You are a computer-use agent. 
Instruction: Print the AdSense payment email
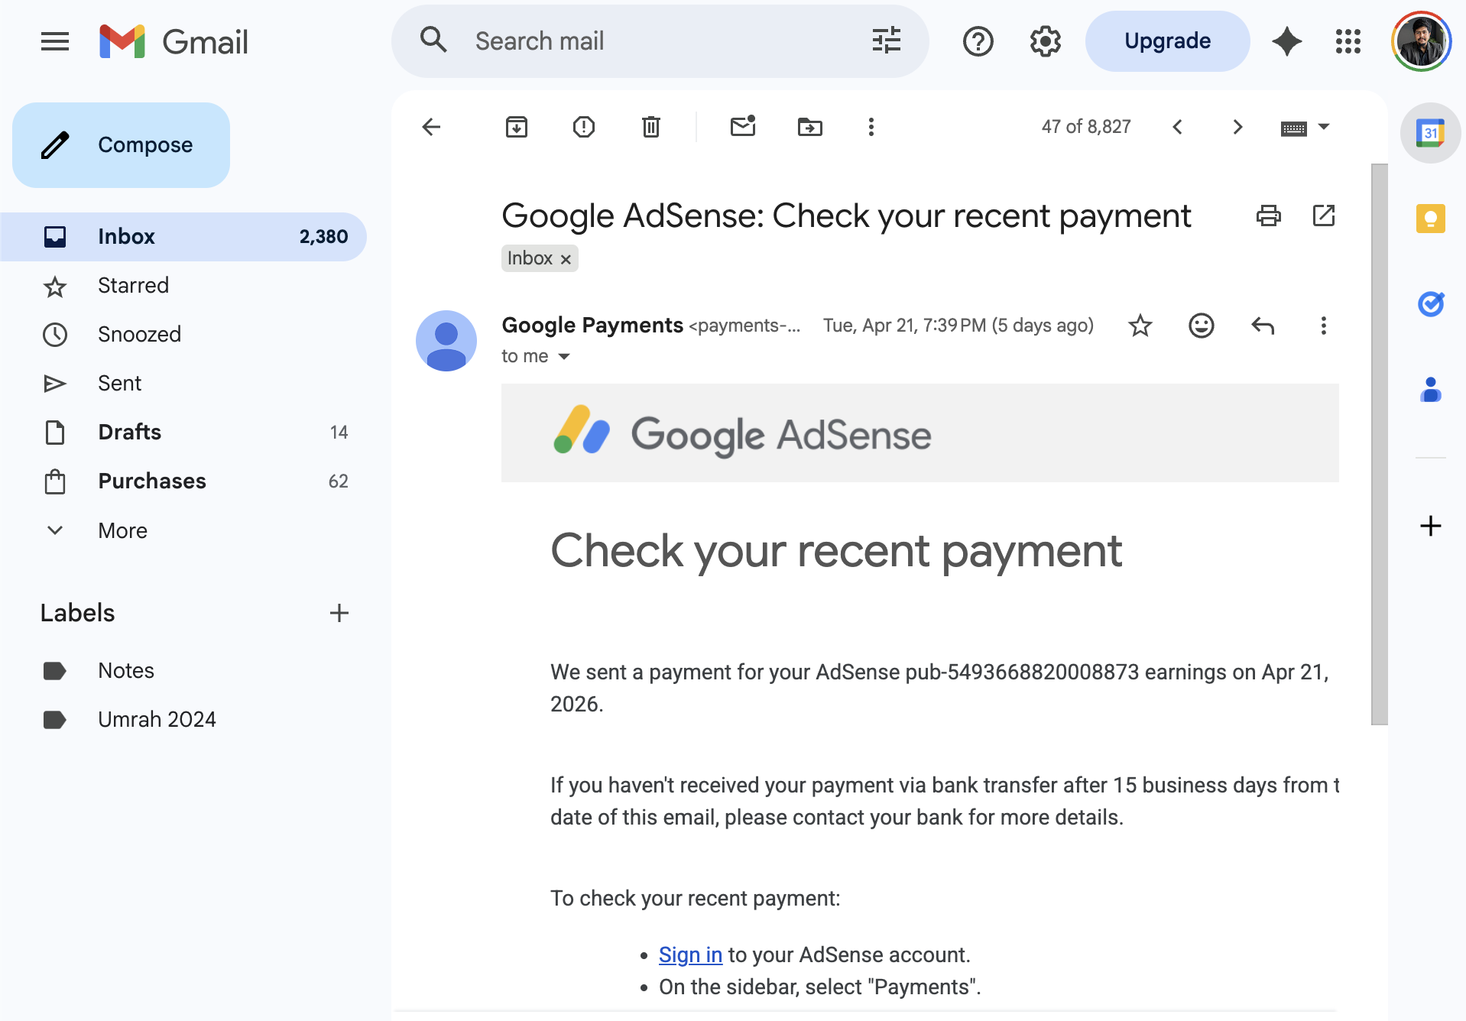1269,216
